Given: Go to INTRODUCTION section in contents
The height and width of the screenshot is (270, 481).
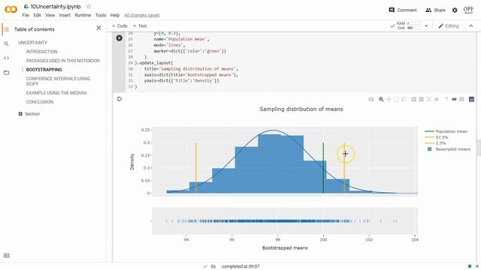Looking at the screenshot, I should pos(42,52).
